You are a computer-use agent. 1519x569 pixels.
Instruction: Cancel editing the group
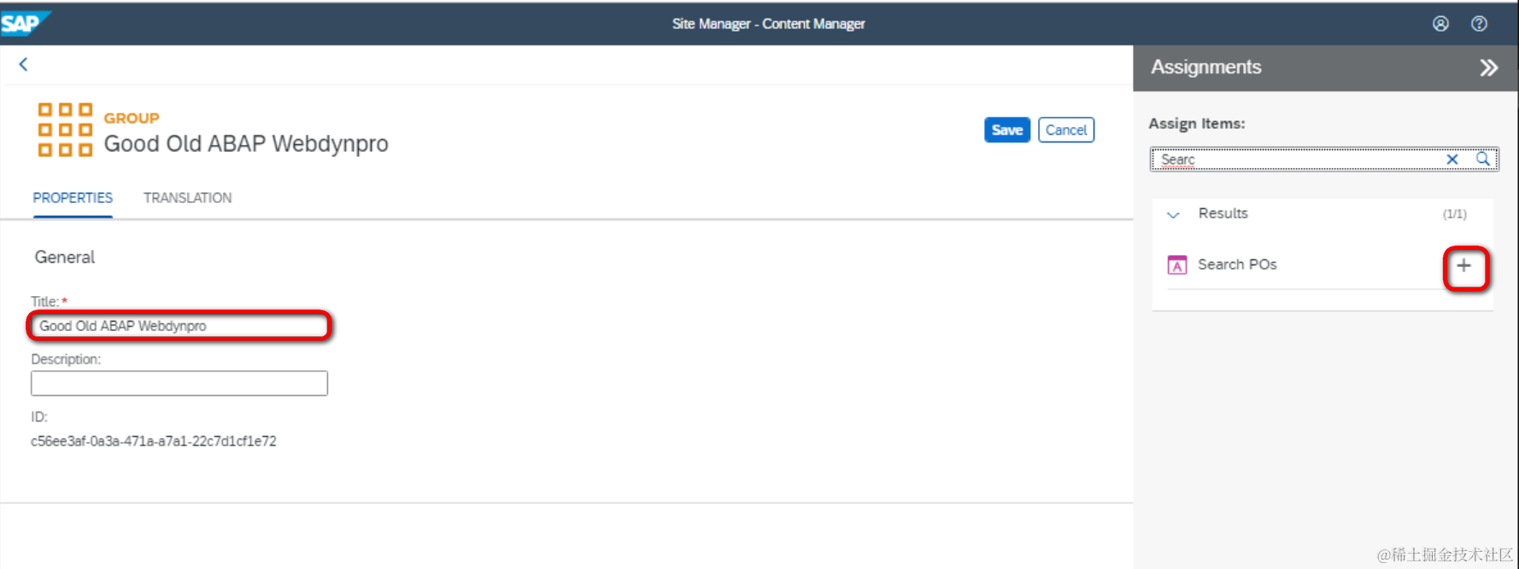pos(1066,130)
